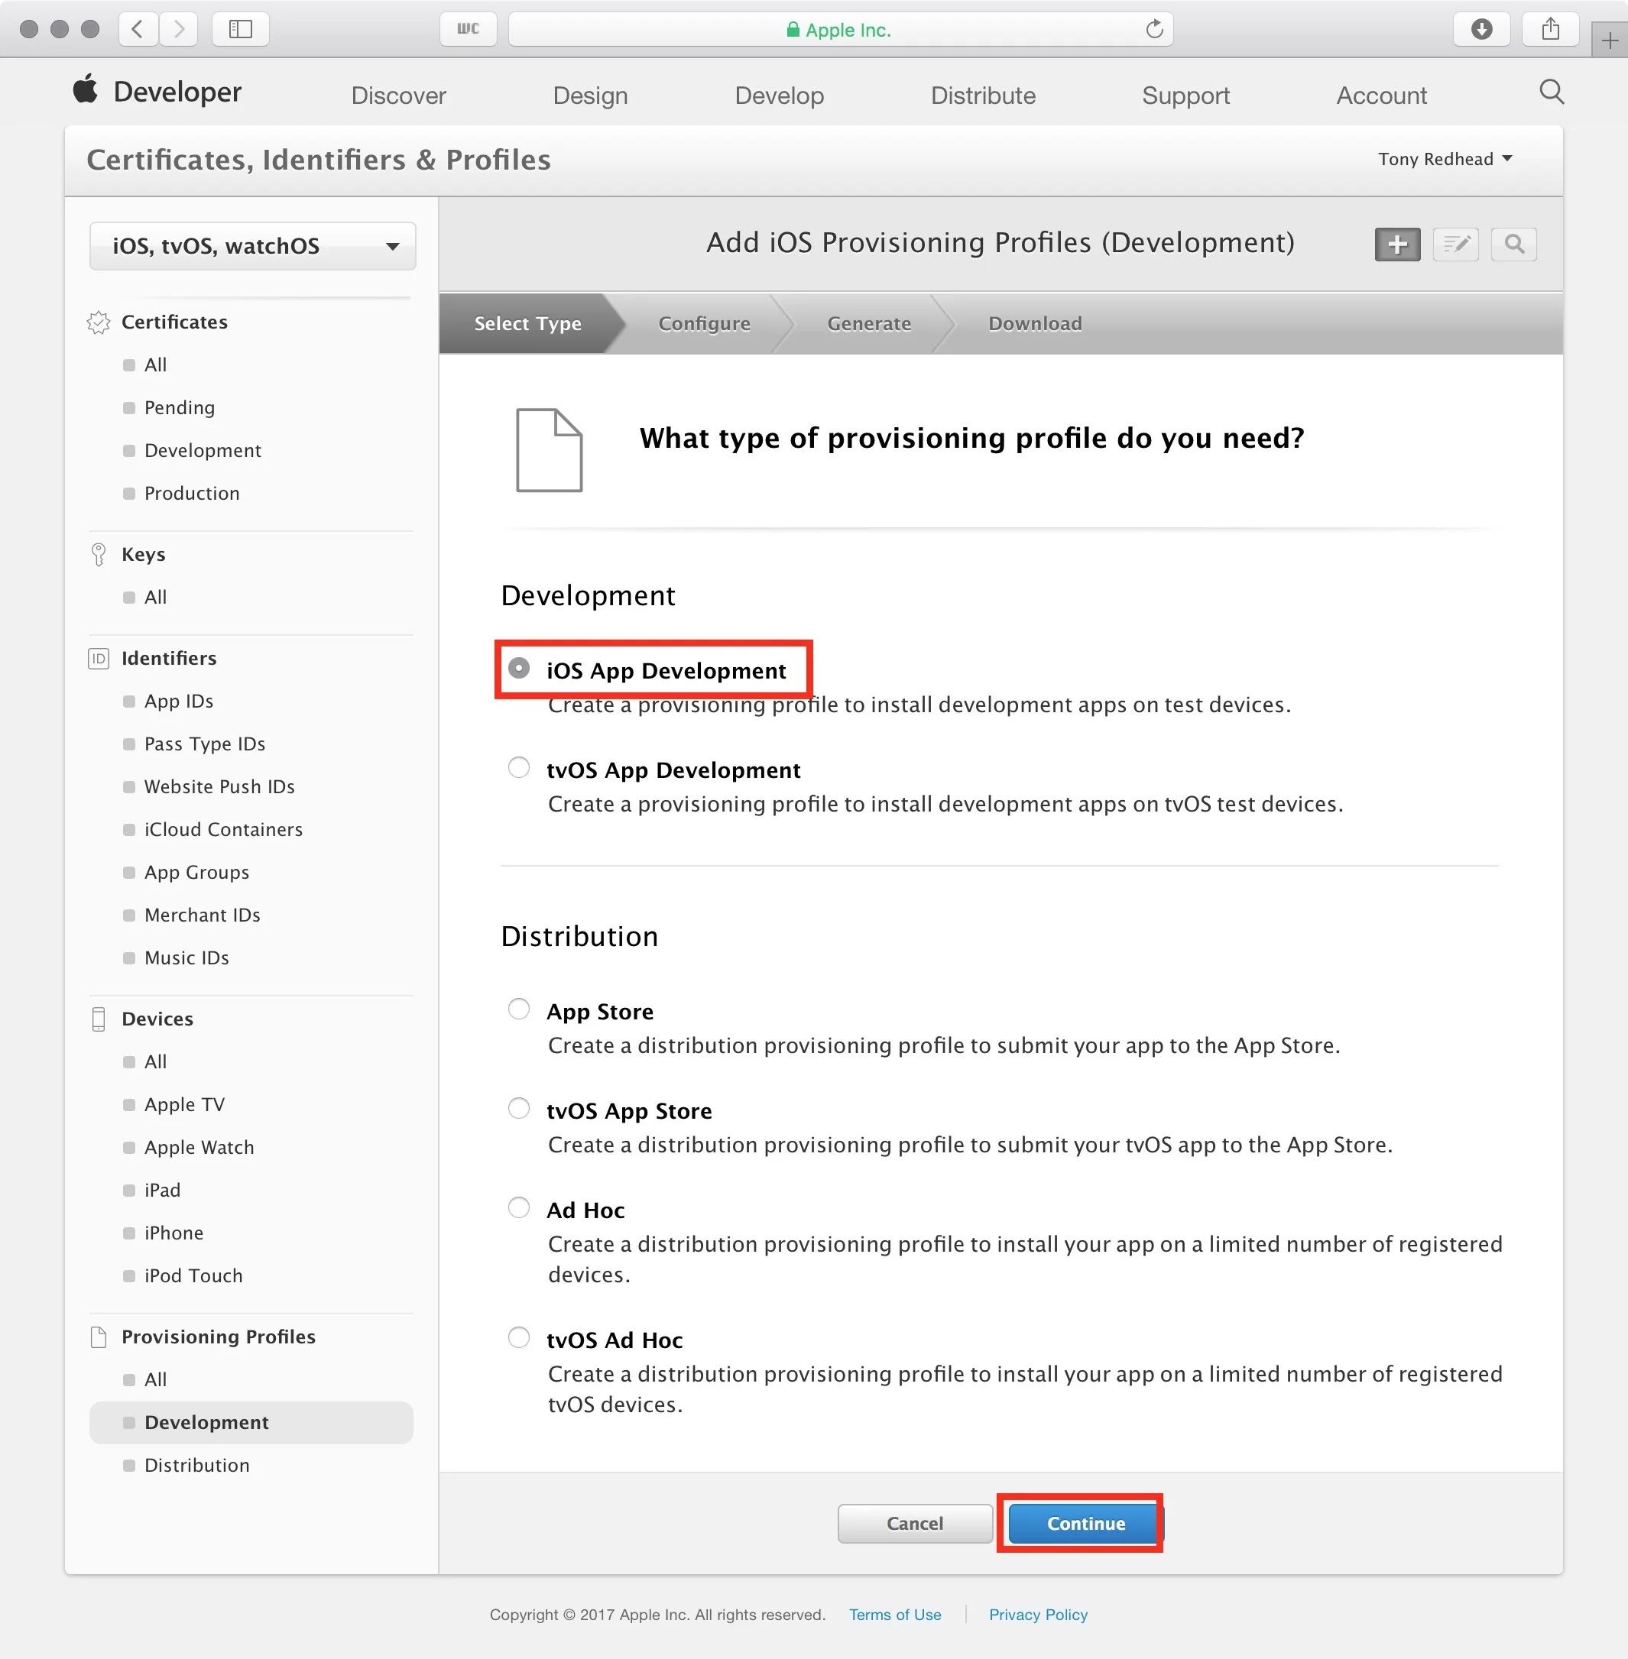The width and height of the screenshot is (1628, 1659).
Task: Click the Keys section key icon
Action: click(x=99, y=555)
